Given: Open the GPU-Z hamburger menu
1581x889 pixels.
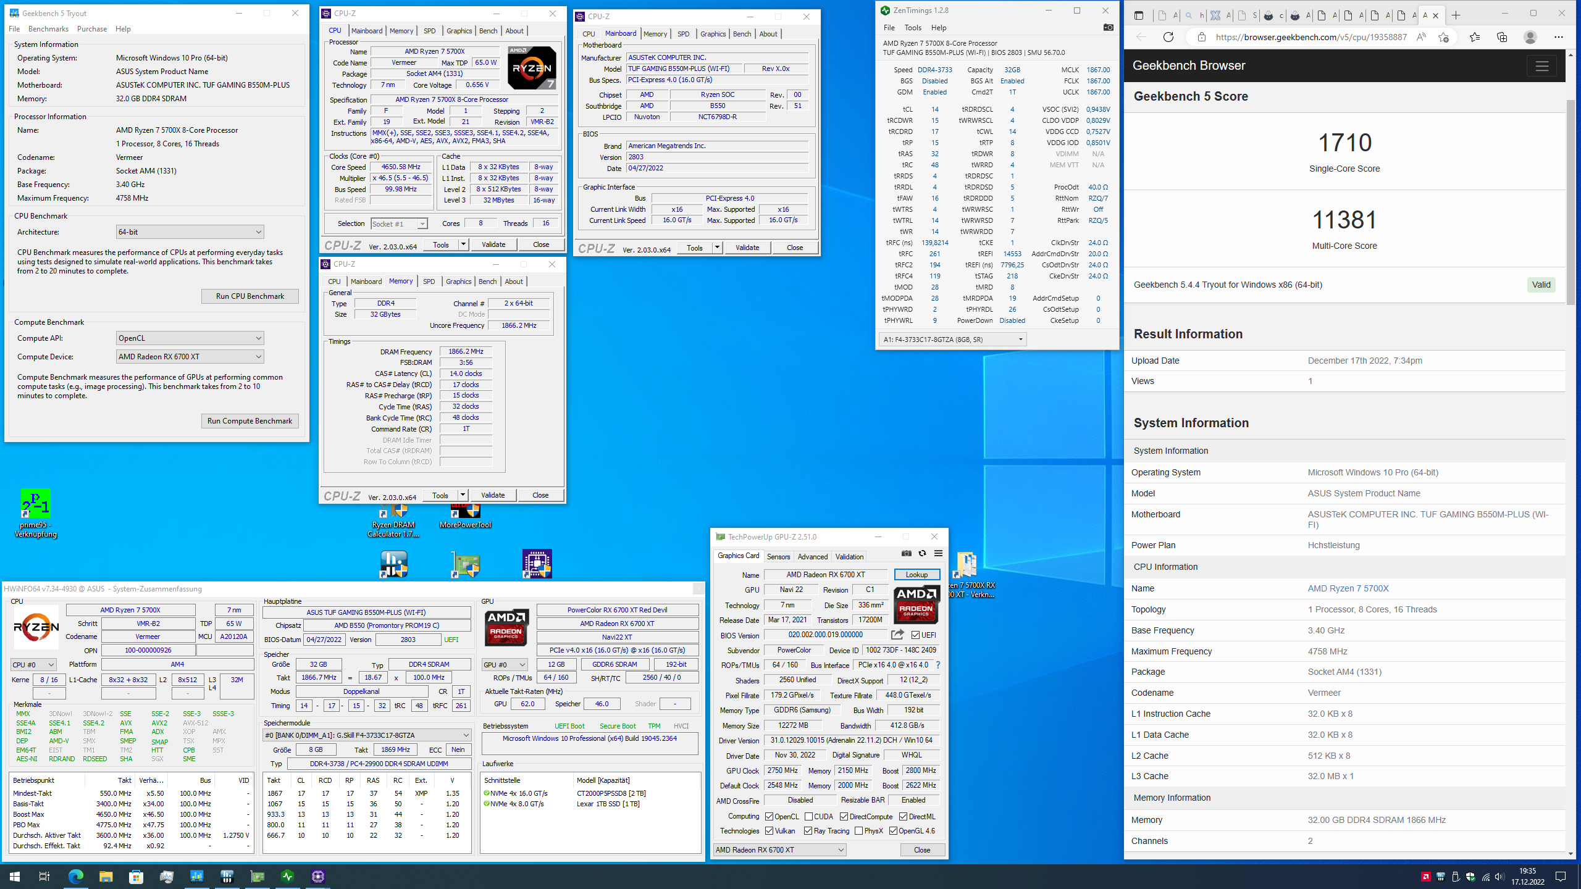Looking at the screenshot, I should click(938, 553).
